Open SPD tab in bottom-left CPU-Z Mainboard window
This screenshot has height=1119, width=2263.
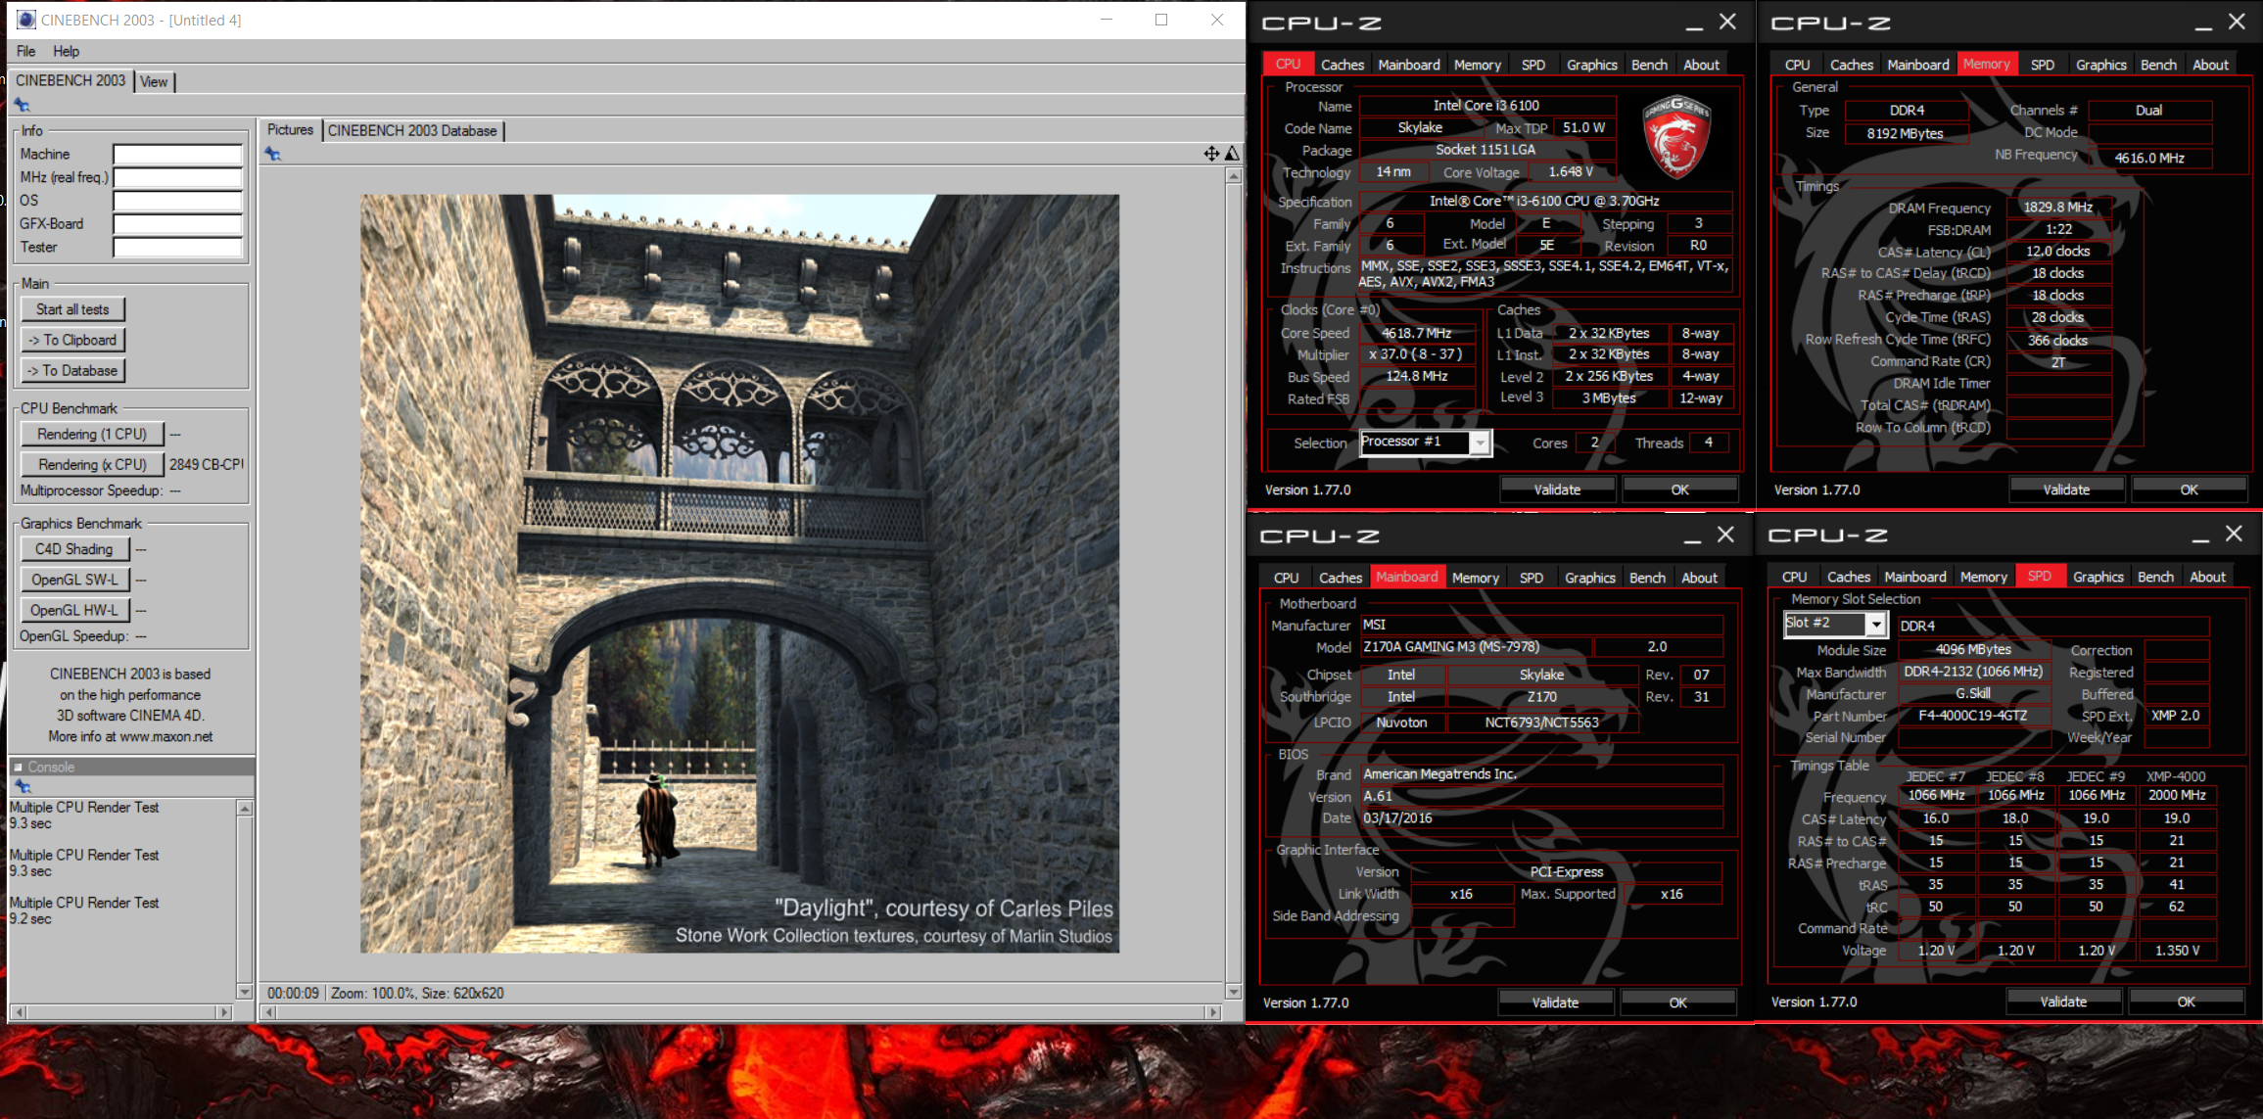coord(1531,578)
